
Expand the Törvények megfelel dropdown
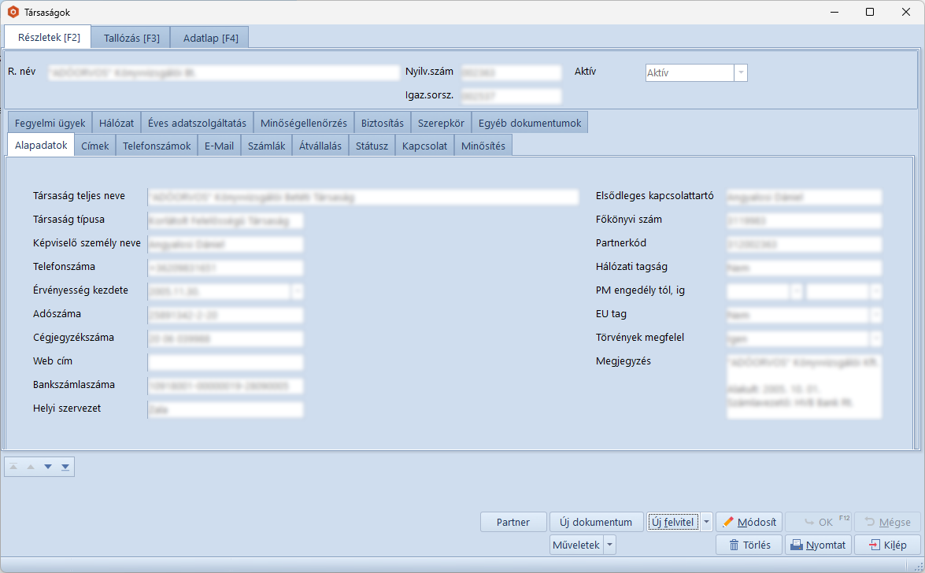pos(875,338)
